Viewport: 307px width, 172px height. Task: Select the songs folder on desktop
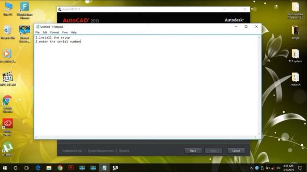pos(295,32)
